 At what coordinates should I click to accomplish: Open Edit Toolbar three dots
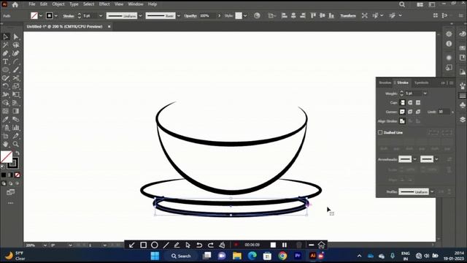tap(11, 203)
